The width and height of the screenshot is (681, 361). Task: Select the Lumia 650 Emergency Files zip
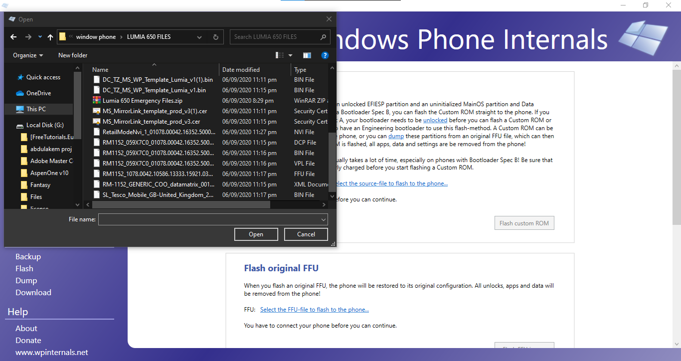pyautogui.click(x=141, y=100)
